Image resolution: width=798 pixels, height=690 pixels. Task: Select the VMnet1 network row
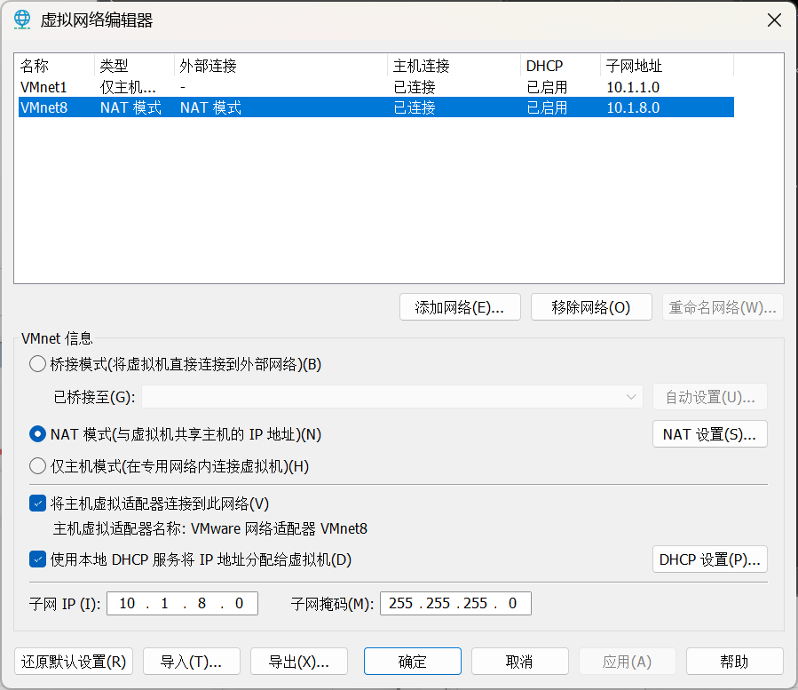coord(376,87)
